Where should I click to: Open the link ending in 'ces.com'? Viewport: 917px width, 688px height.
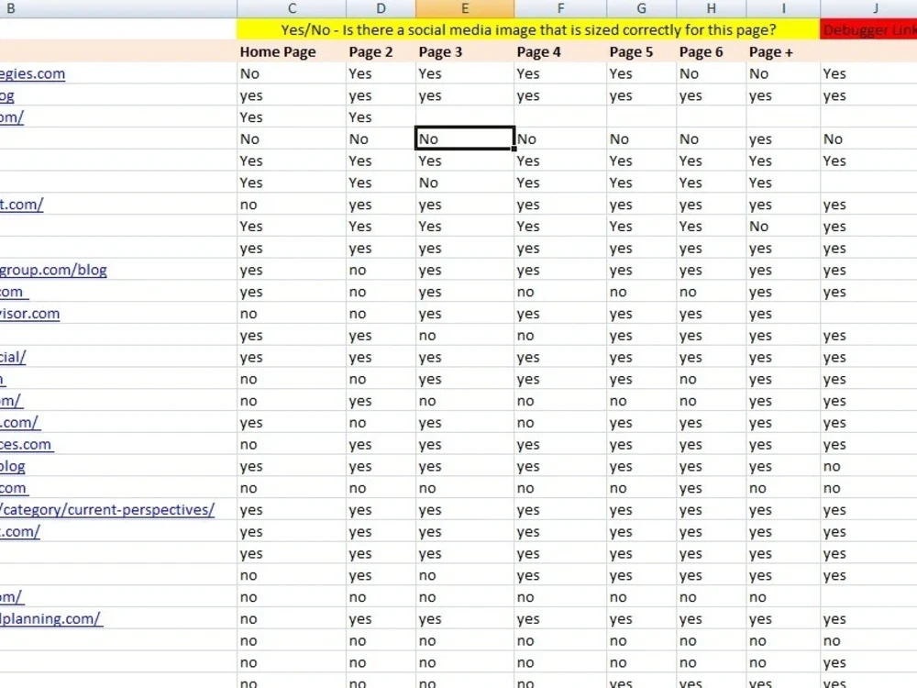click(27, 445)
